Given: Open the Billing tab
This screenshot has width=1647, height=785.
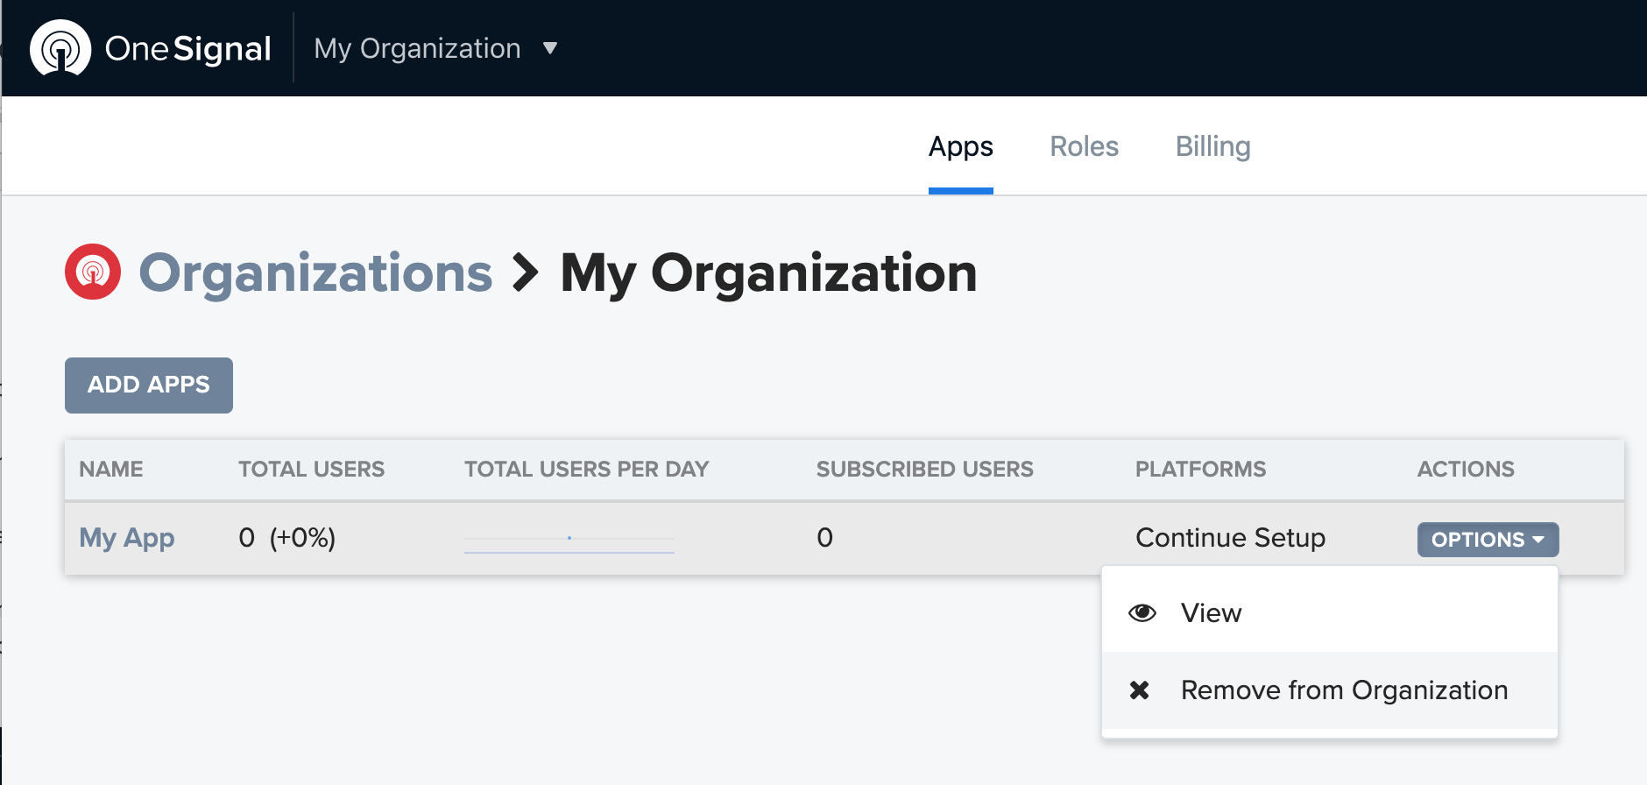Looking at the screenshot, I should coord(1212,146).
